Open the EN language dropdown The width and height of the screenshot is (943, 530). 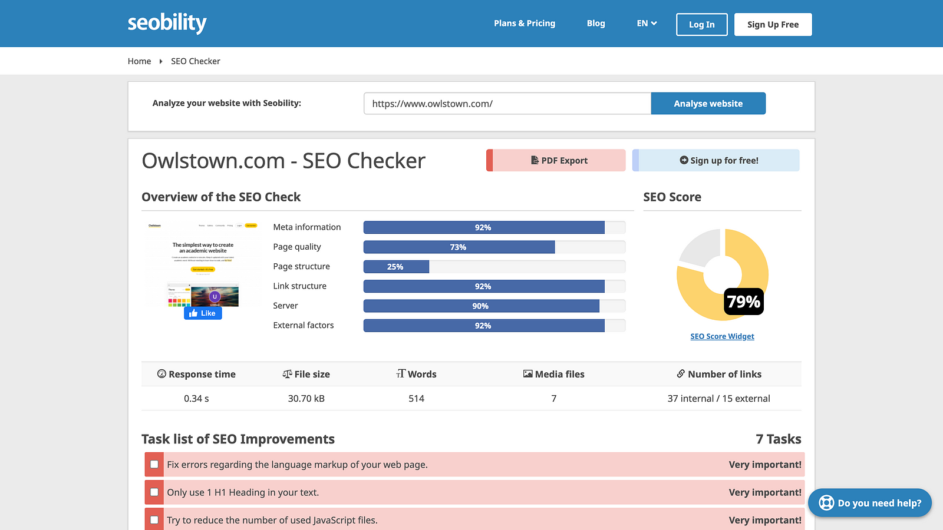647,24
